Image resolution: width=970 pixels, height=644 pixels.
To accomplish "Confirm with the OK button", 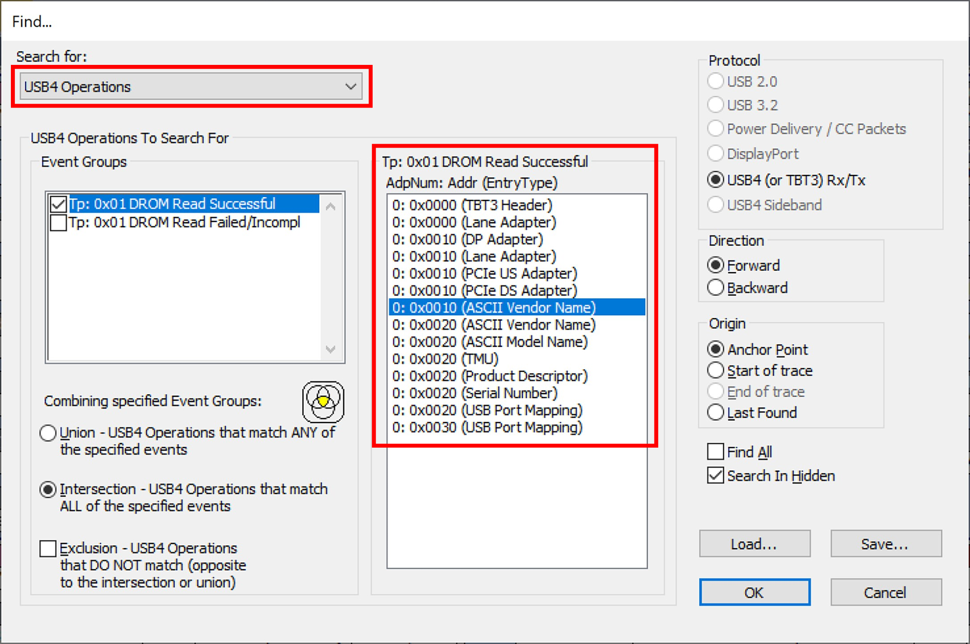I will tap(754, 592).
